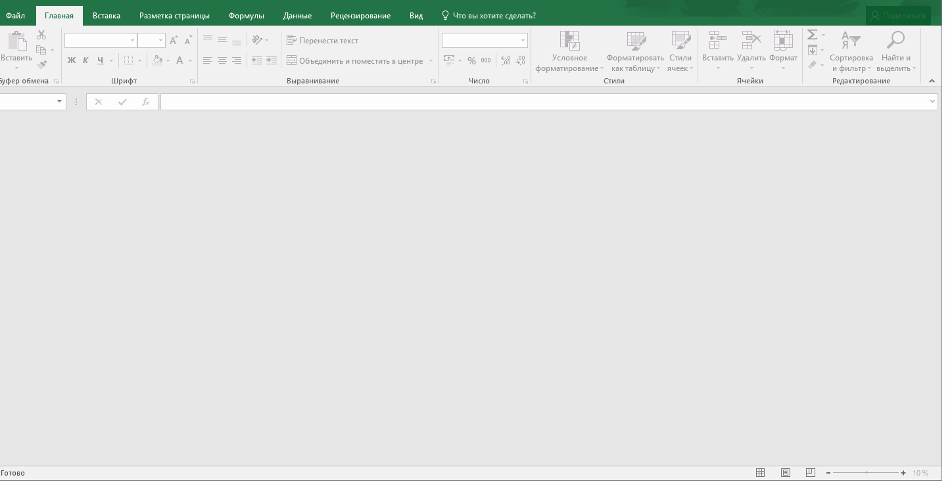Click the Font color A icon
Viewport: 952px width, 488px height.
[179, 60]
